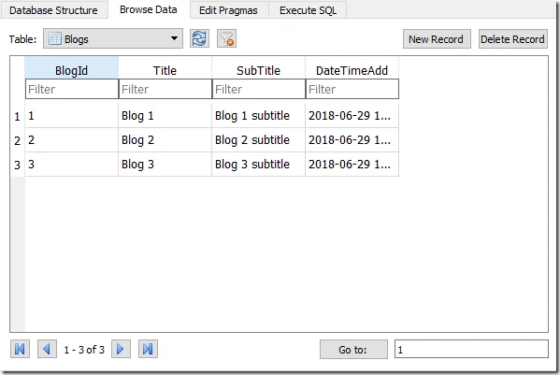Select the 'Blog 2' title cell

point(165,140)
